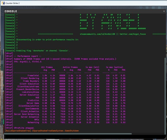Click the BuildSparseShadowTree GameShutdown log line
This screenshot has height=140, width=167.
(x=42, y=131)
